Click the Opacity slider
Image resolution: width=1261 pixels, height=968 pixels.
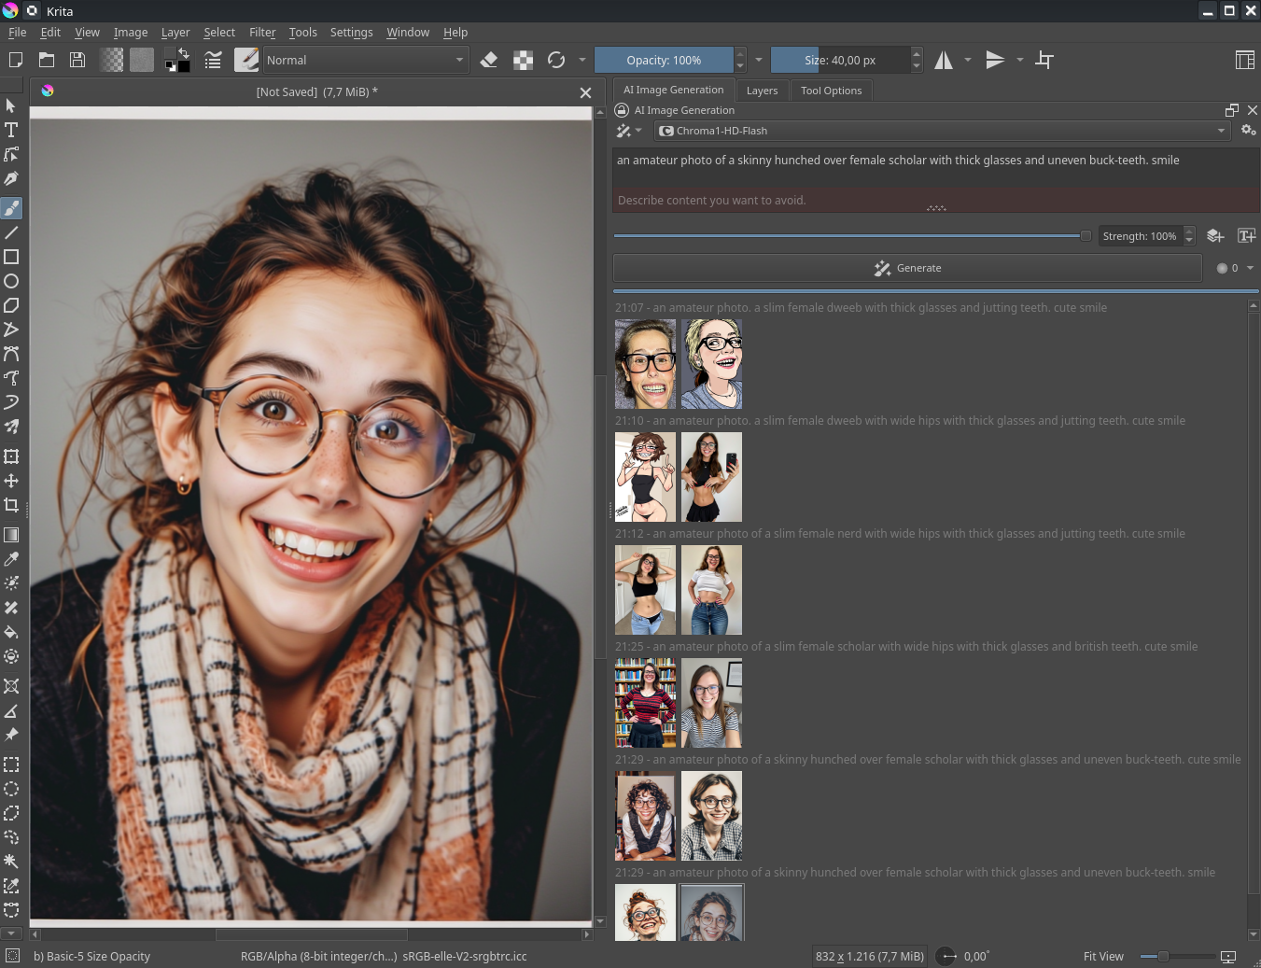click(x=664, y=60)
